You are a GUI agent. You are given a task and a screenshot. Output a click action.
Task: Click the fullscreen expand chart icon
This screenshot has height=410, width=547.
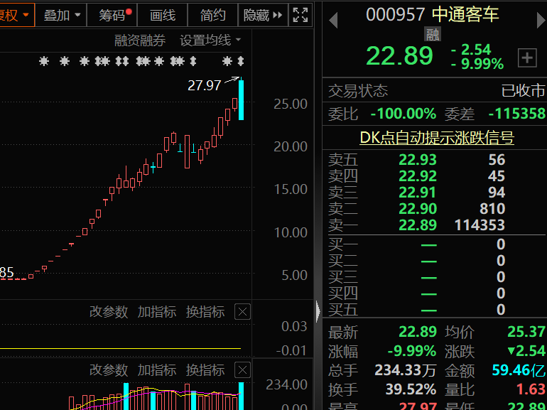click(300, 15)
